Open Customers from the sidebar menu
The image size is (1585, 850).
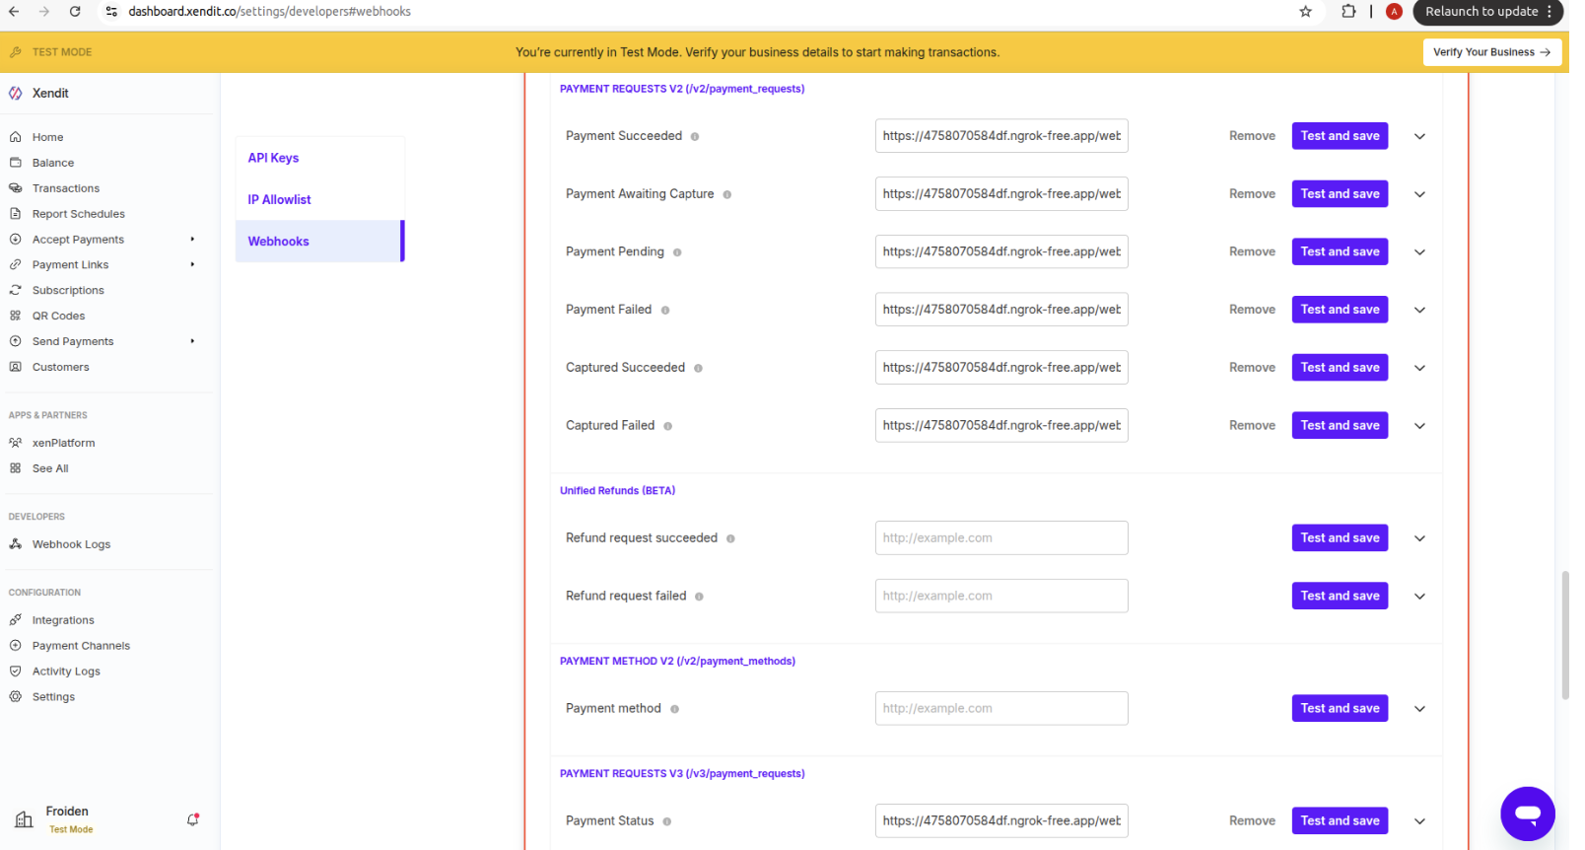(60, 367)
